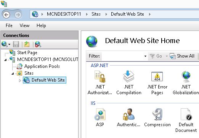
Task: Click the ASP.NET group header
Action: pos(99,66)
